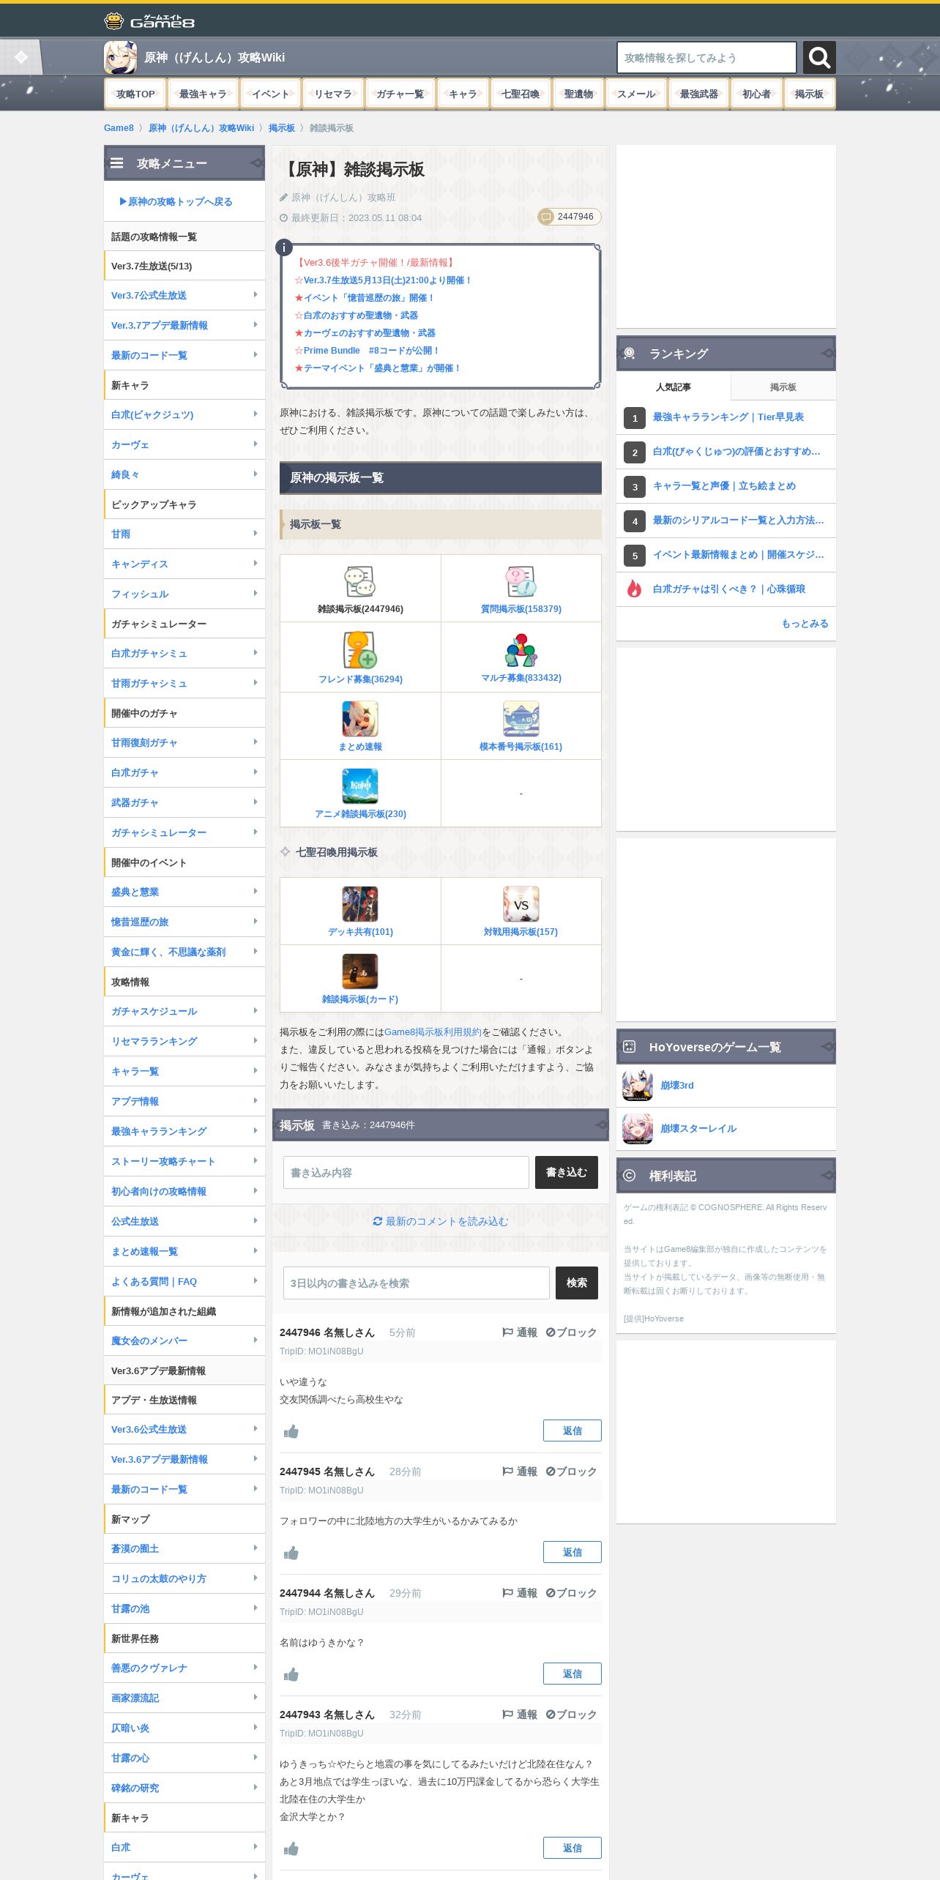Open the デッキ共有(101) icon

pos(360,904)
